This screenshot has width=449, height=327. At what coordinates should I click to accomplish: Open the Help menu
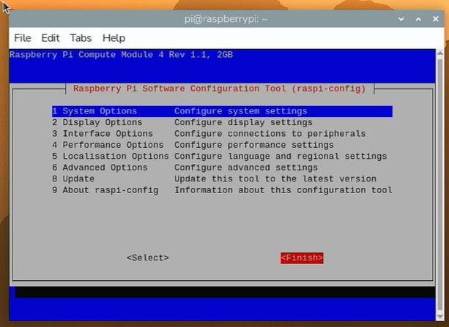coord(114,38)
